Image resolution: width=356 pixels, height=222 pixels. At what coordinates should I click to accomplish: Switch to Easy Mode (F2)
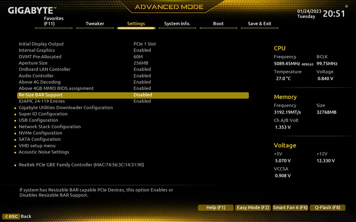(x=253, y=207)
